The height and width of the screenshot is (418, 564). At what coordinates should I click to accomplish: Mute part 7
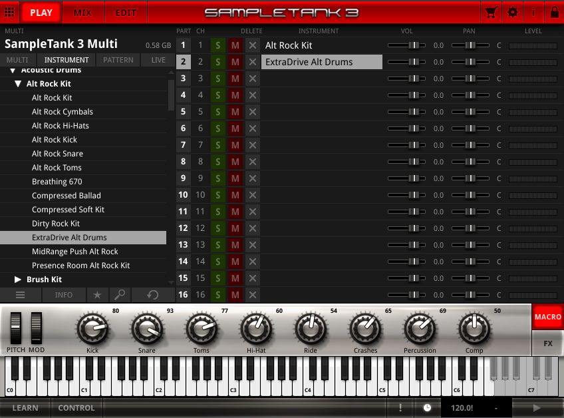235,145
